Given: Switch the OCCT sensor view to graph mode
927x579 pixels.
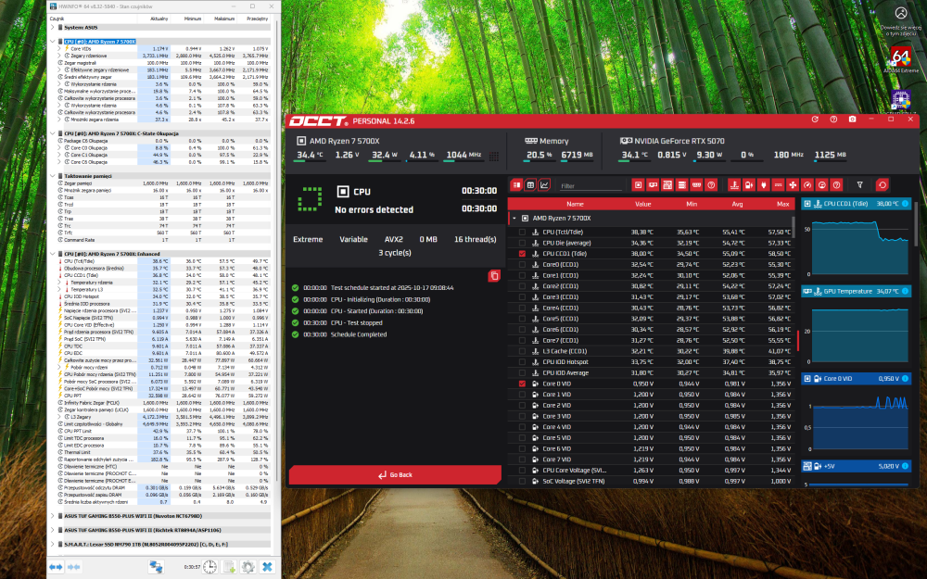Looking at the screenshot, I should (544, 185).
